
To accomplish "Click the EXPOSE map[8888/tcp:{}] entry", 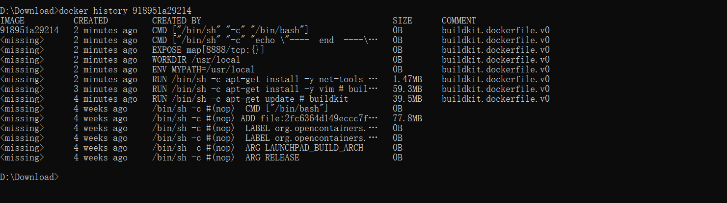I will coord(208,50).
